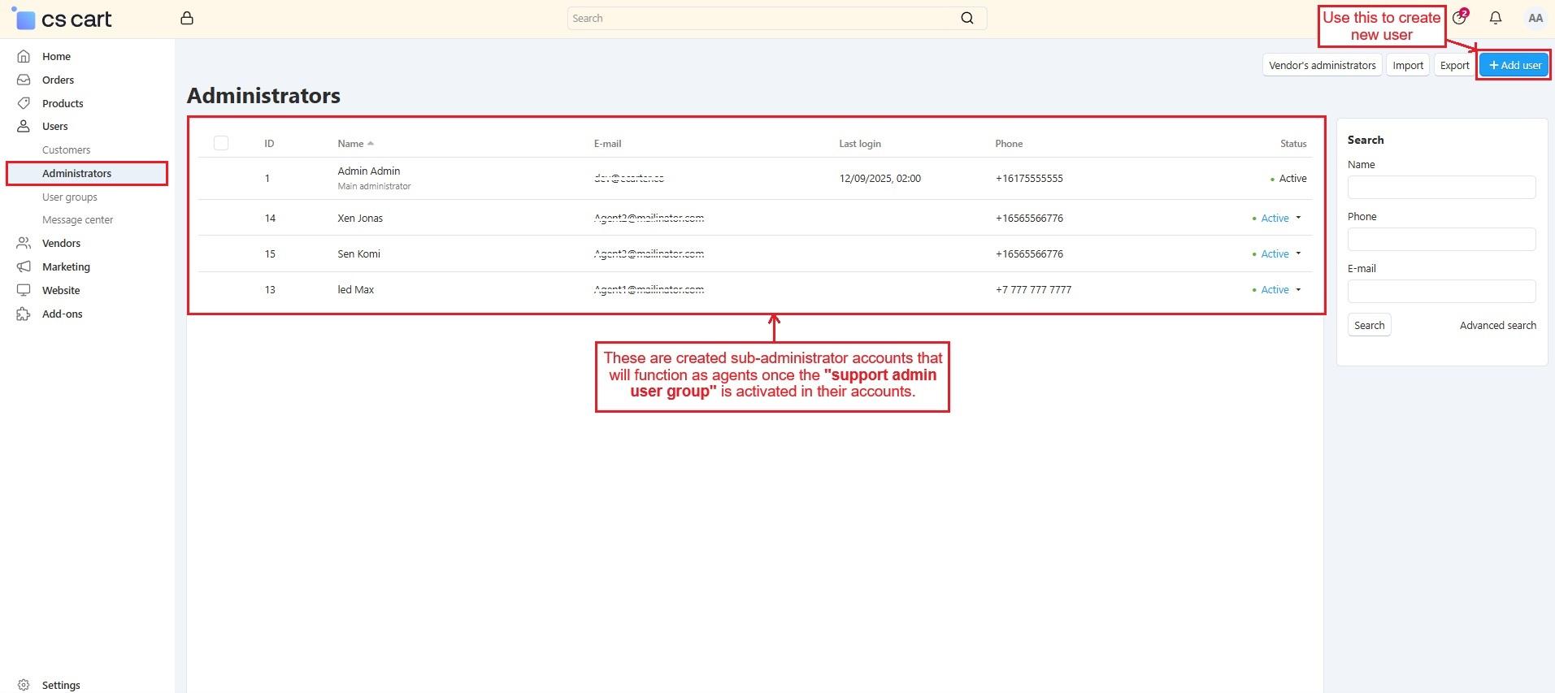Open Customers in sidebar
This screenshot has height=693, width=1555.
[66, 149]
